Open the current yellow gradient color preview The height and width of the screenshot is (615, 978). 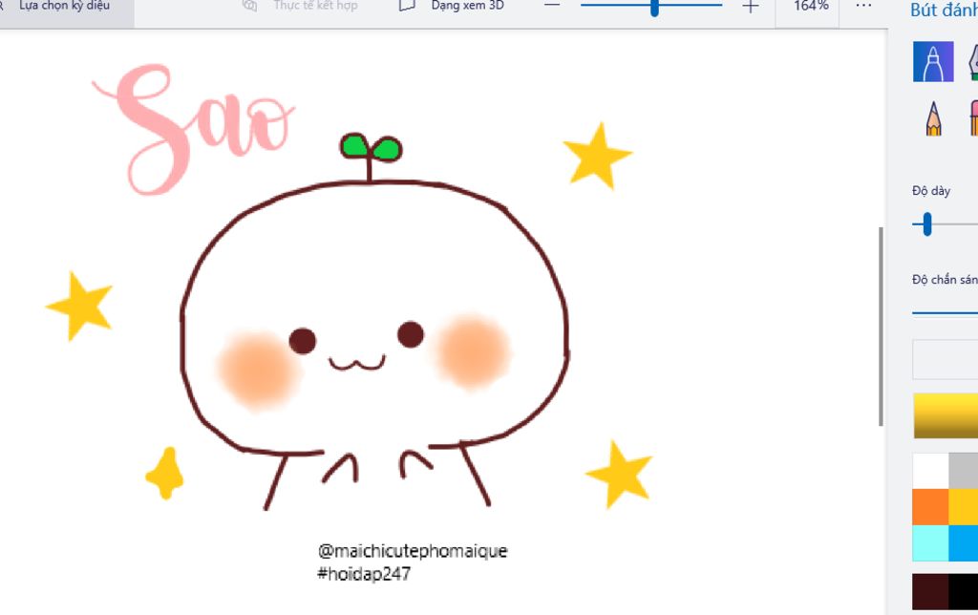[x=945, y=415]
